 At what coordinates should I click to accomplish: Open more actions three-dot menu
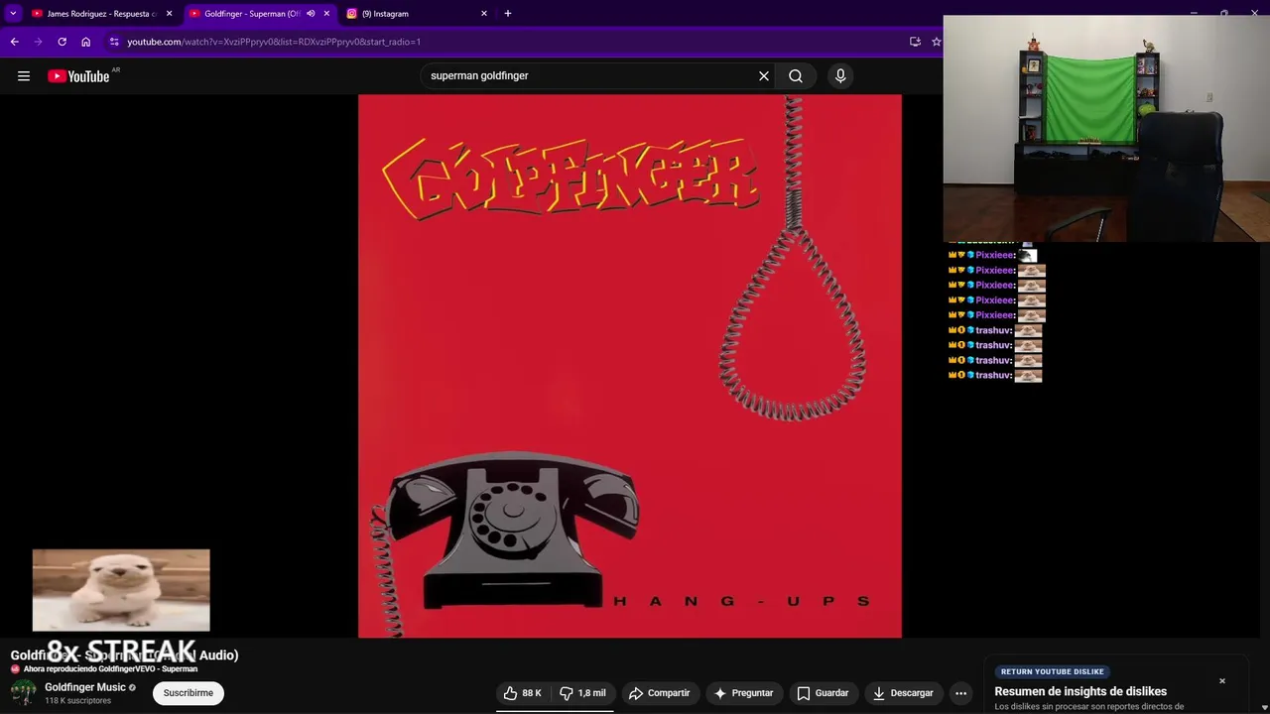(x=960, y=693)
